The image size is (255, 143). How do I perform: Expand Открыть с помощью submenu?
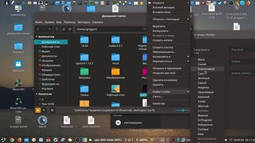coord(169,19)
